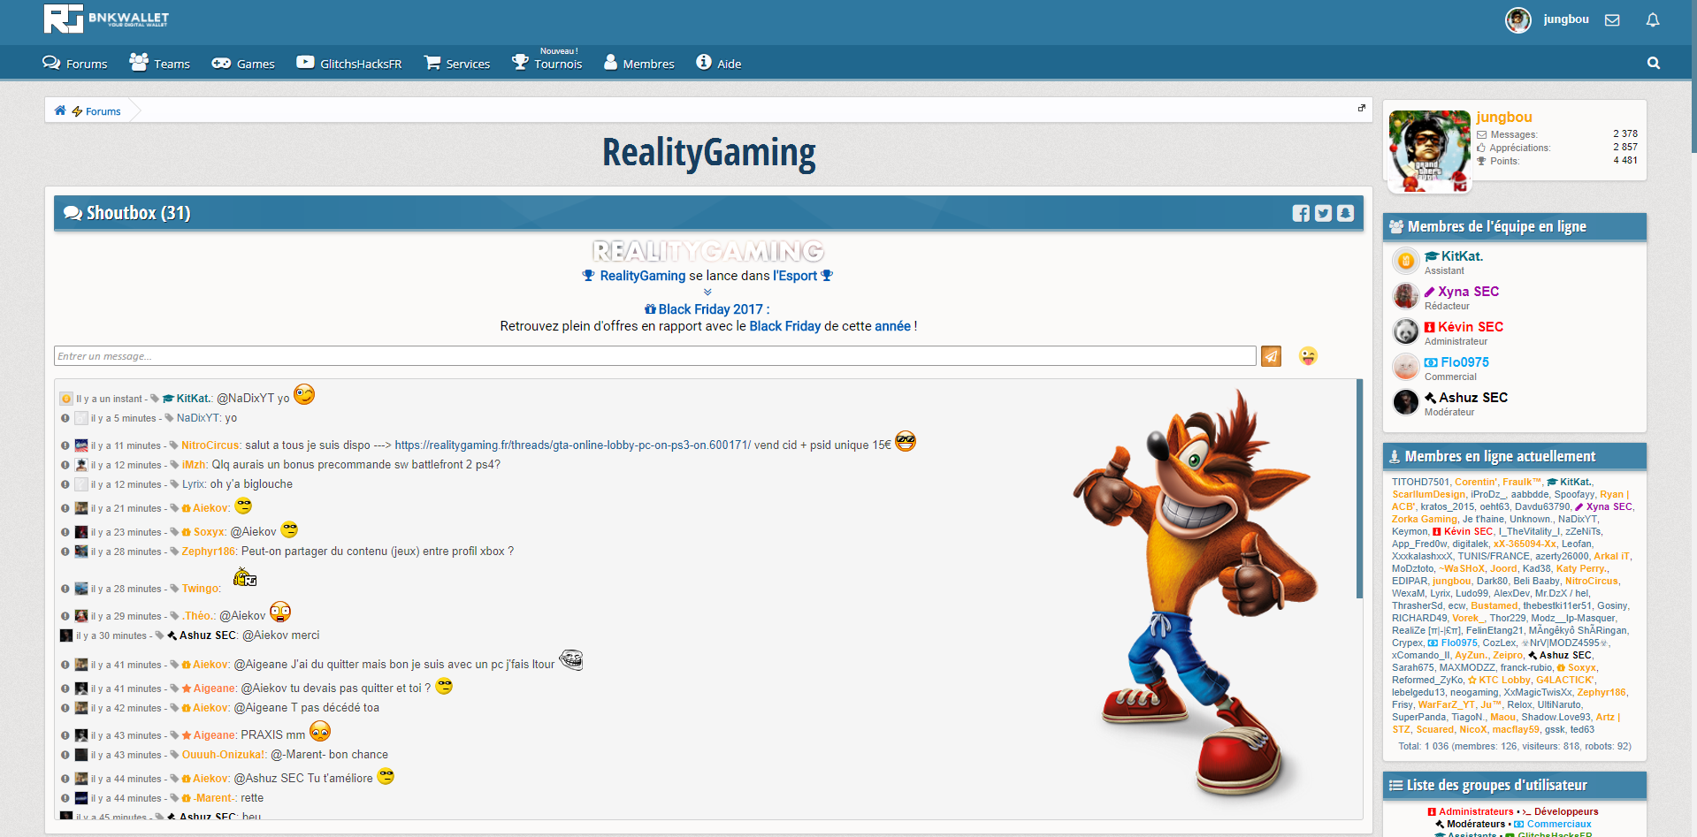Image resolution: width=1697 pixels, height=837 pixels.
Task: Open the GlitchsHacksFR menu
Action: click(x=349, y=64)
